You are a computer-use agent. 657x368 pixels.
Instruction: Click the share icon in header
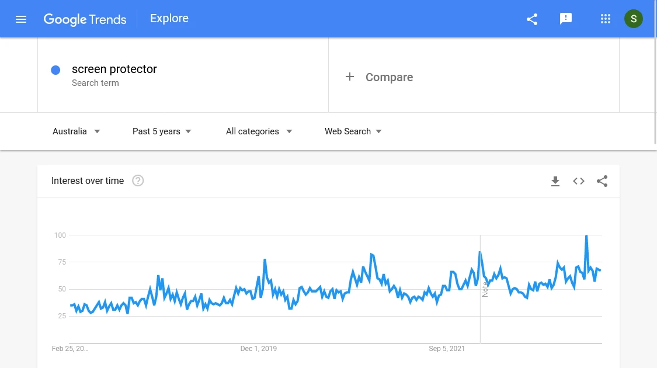(x=531, y=19)
